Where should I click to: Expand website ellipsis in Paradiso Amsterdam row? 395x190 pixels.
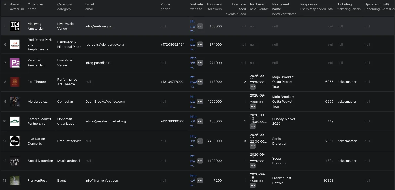(x=200, y=63)
